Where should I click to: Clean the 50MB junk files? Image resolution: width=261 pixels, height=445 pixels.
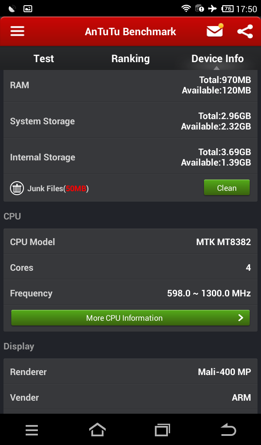tap(227, 188)
